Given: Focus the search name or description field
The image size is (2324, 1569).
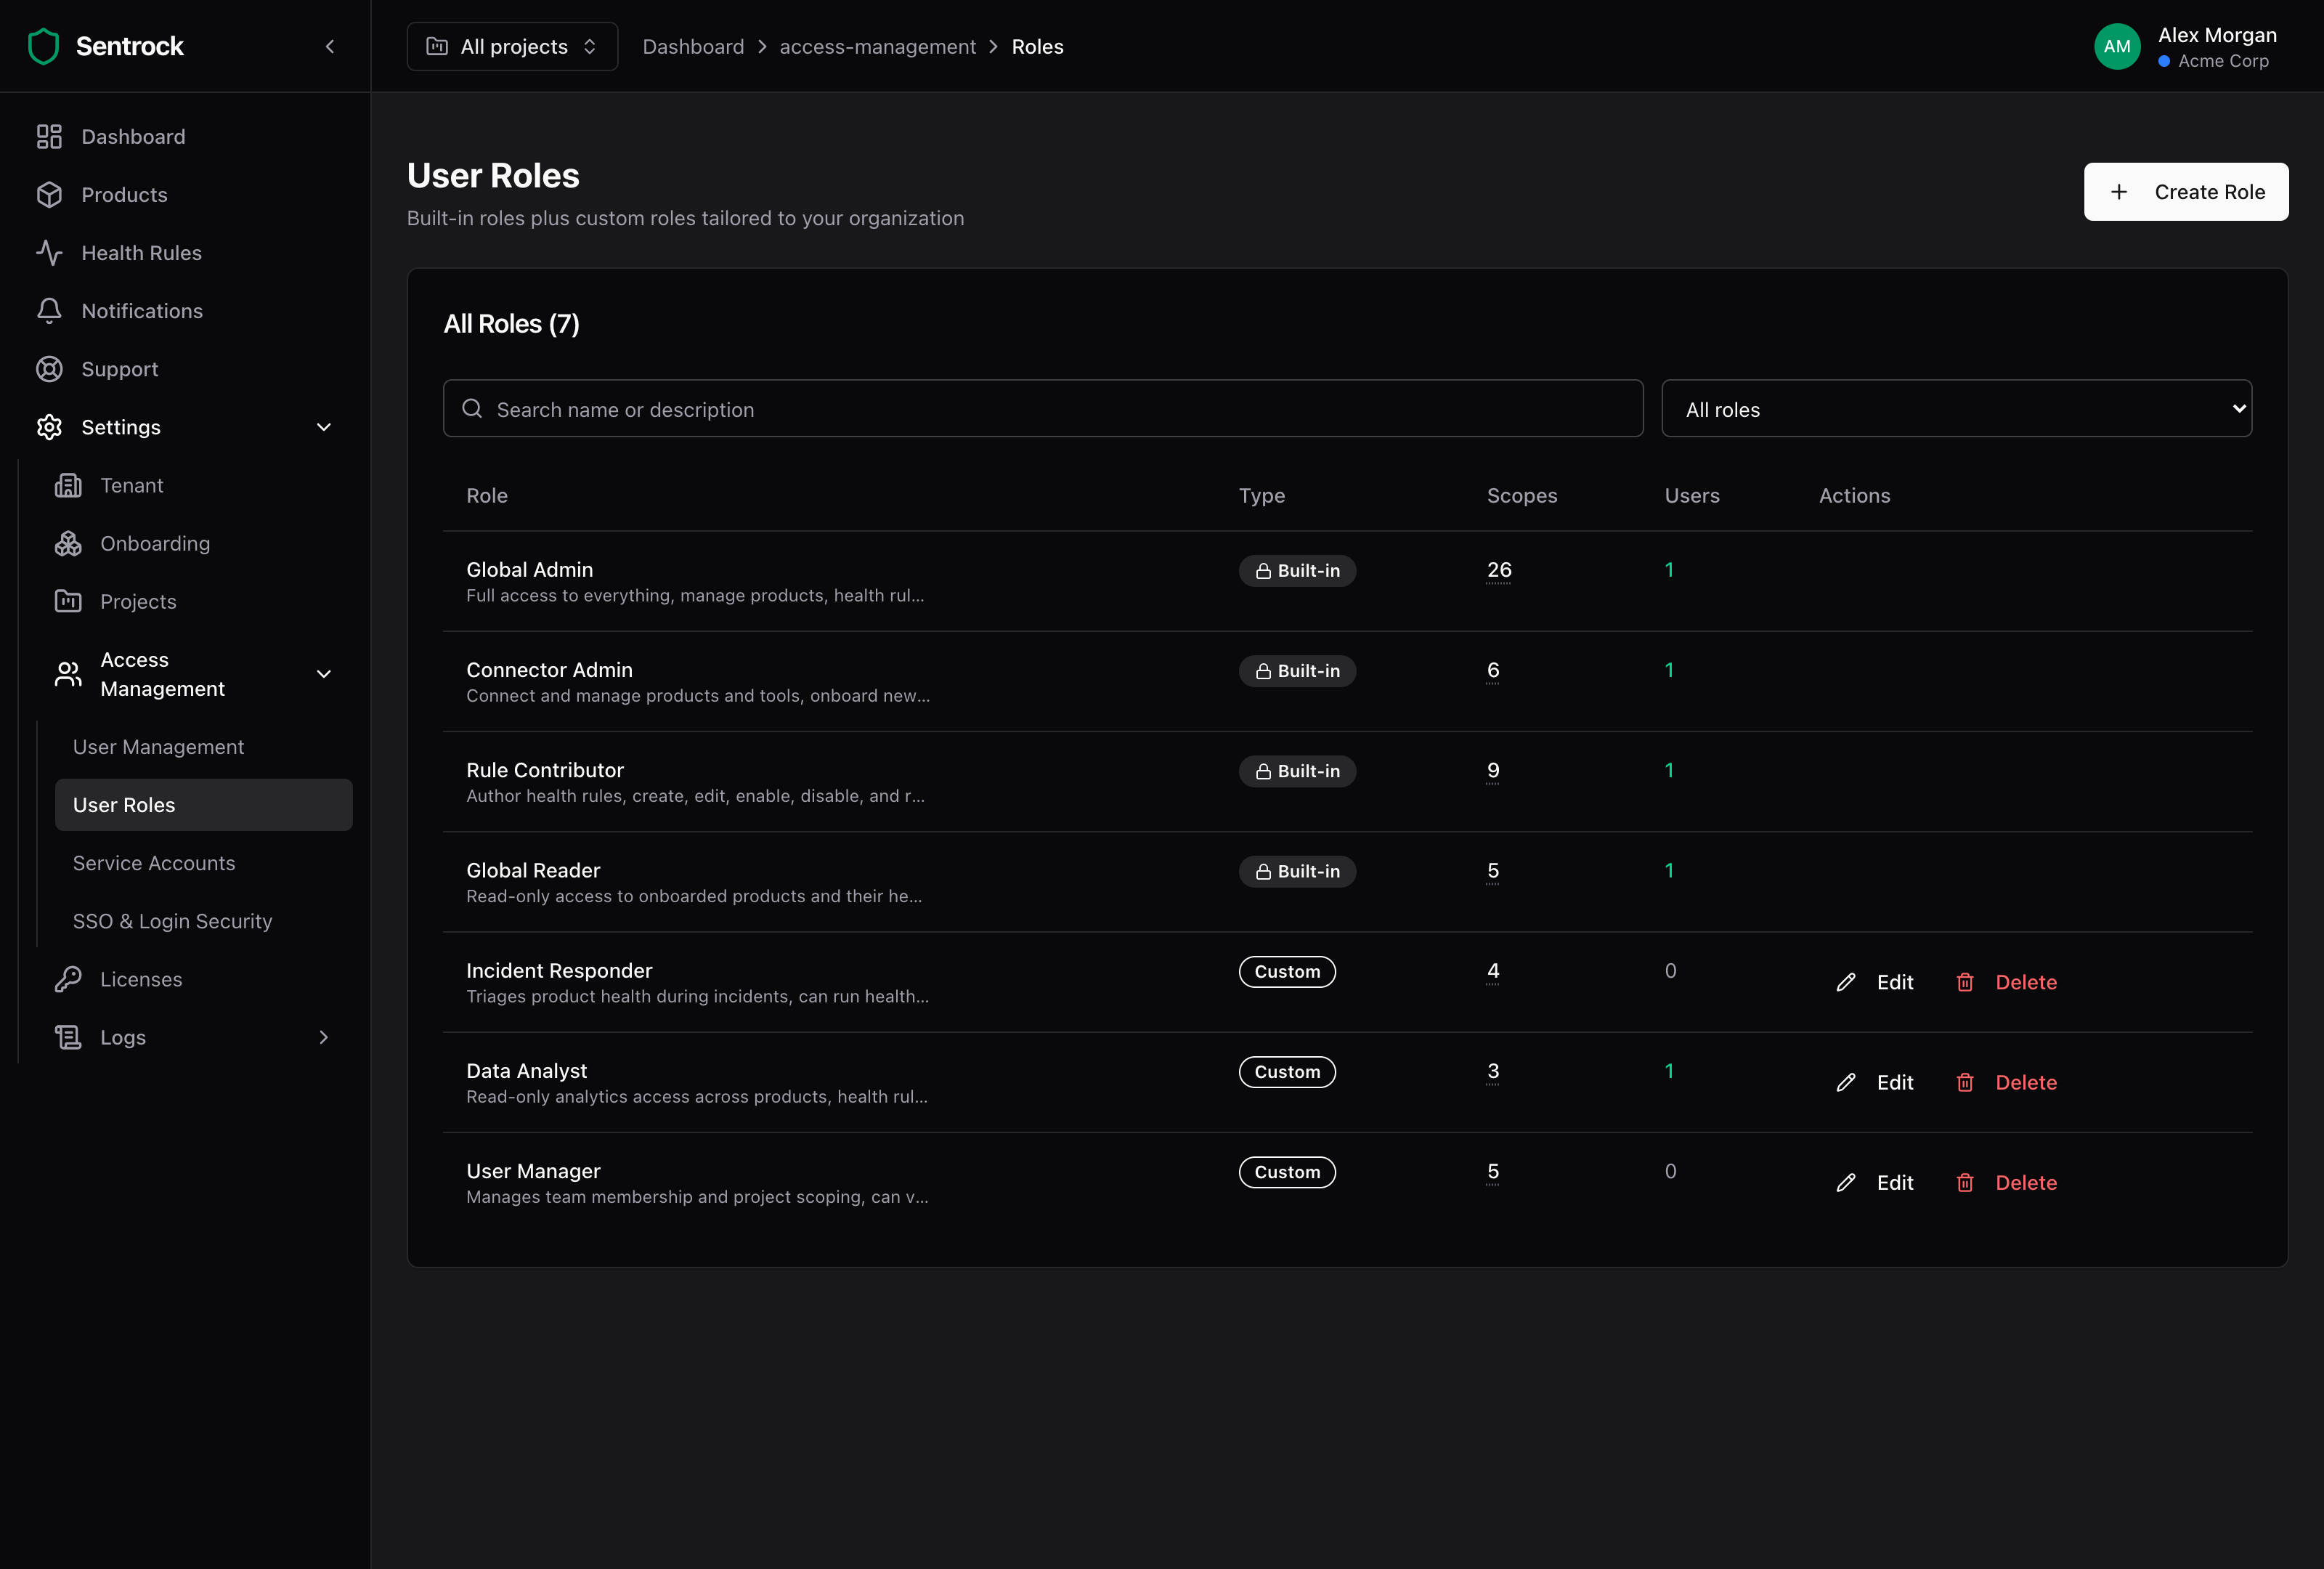Looking at the screenshot, I should click(1043, 408).
